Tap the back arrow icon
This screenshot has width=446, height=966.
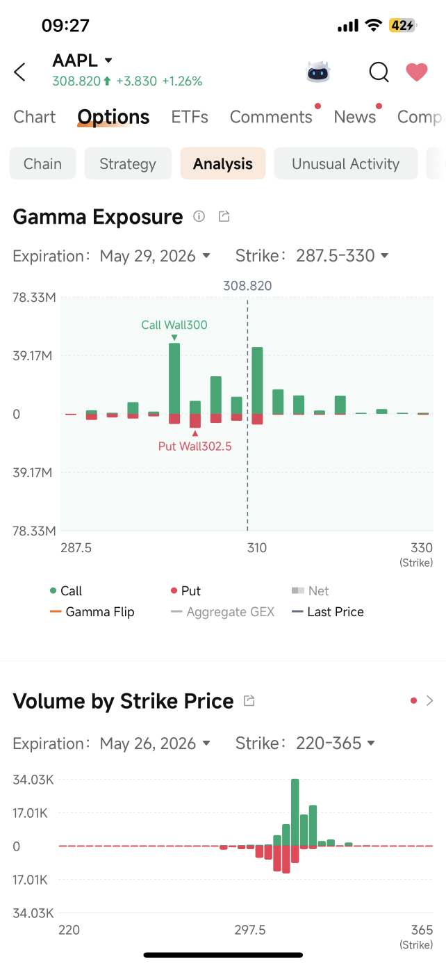point(19,72)
